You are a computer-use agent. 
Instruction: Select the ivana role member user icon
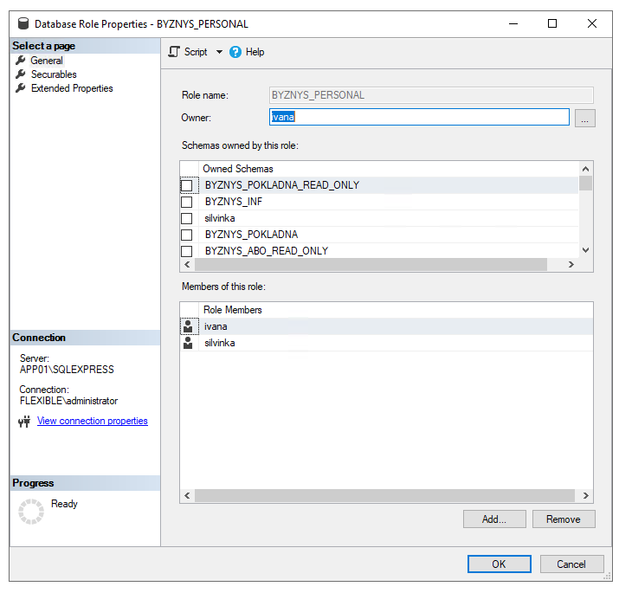point(188,326)
